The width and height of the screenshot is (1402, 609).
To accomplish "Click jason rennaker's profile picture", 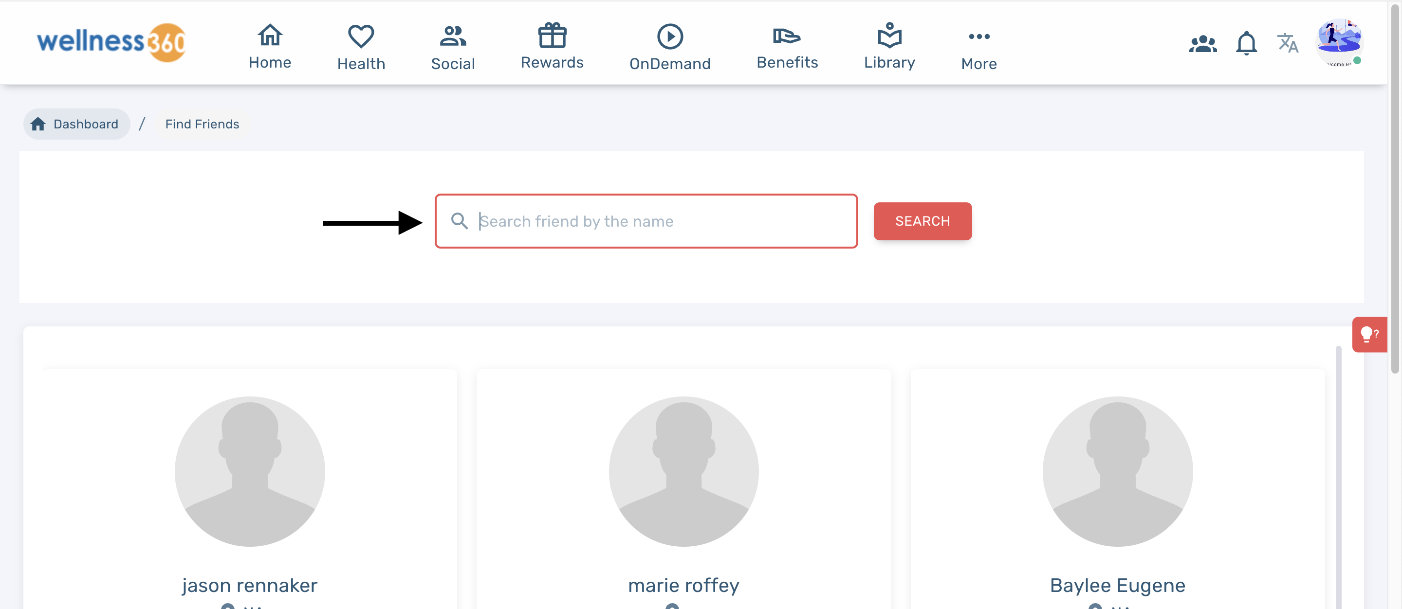I will [x=250, y=471].
